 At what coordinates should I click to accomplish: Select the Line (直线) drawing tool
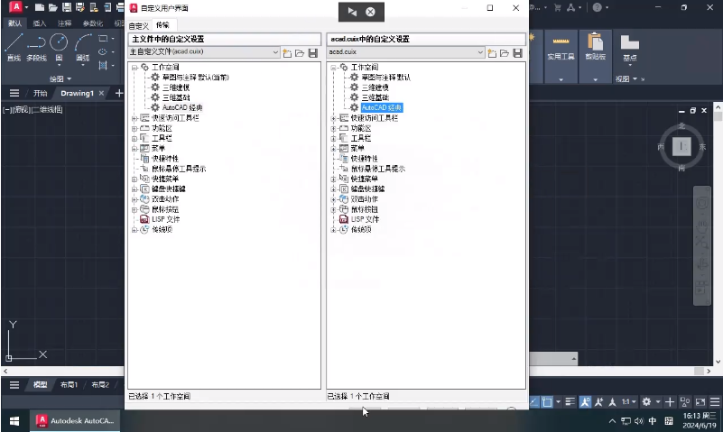(14, 47)
